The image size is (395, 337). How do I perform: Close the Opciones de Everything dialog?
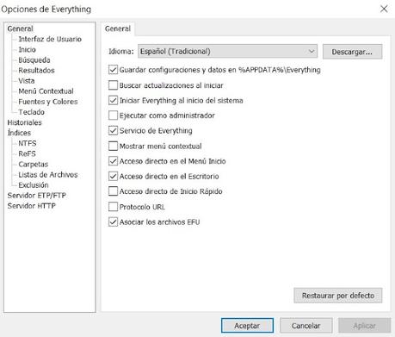384,9
